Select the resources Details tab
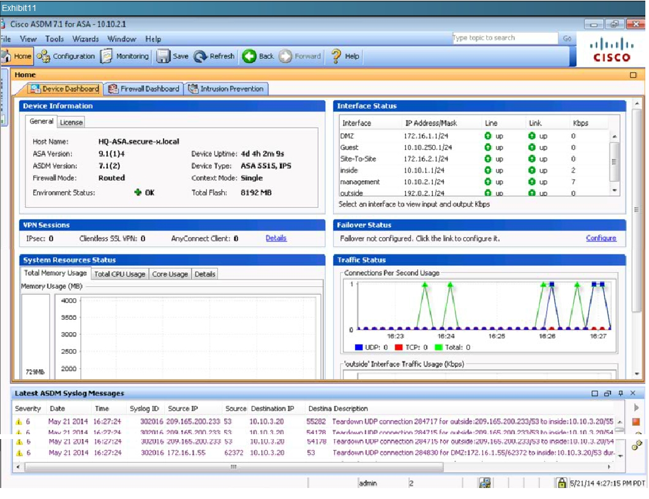649x499 pixels. pos(204,274)
